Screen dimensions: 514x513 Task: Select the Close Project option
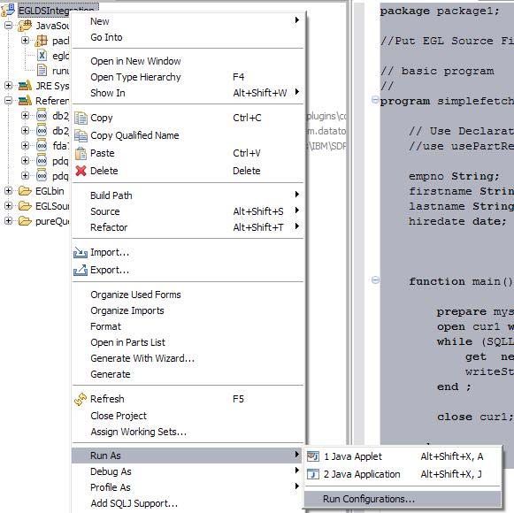[119, 416]
